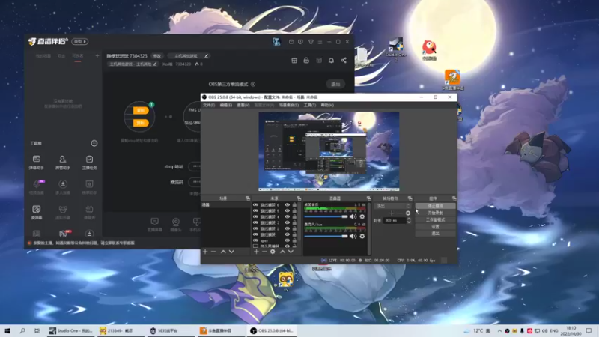Mute 麦克风/Aux with speaker icon
The image size is (599, 337).
(x=353, y=236)
